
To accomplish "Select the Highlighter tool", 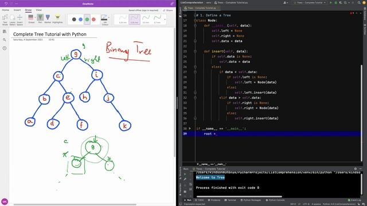I will tap(57, 19).
